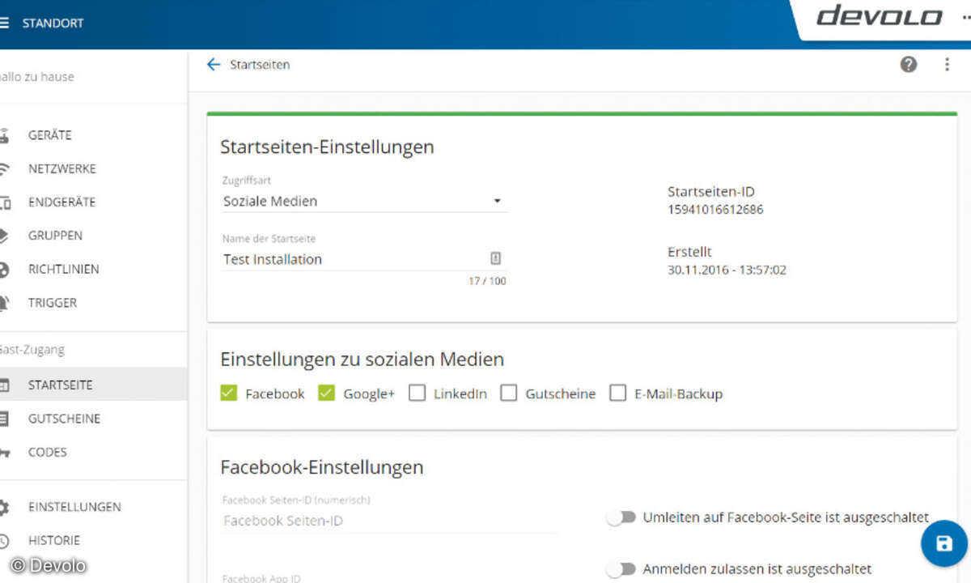Click the Facebook Seiten-ID input field
This screenshot has height=583, width=971.
click(x=390, y=521)
